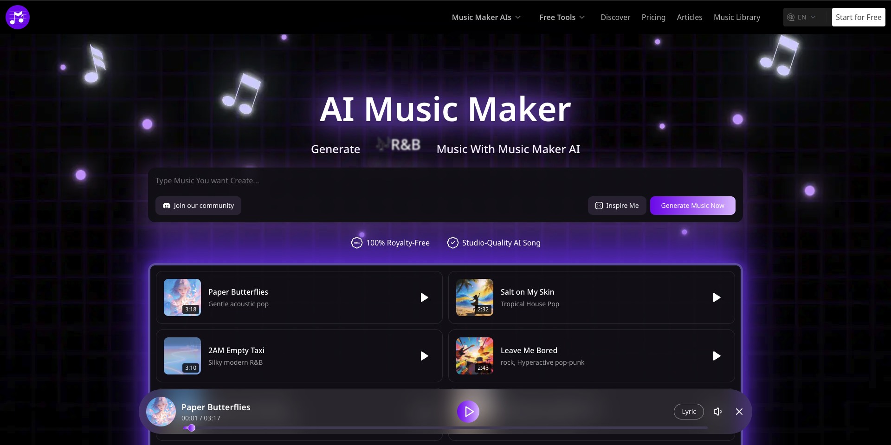Open the Pricing page
This screenshot has height=445, width=891.
click(653, 17)
